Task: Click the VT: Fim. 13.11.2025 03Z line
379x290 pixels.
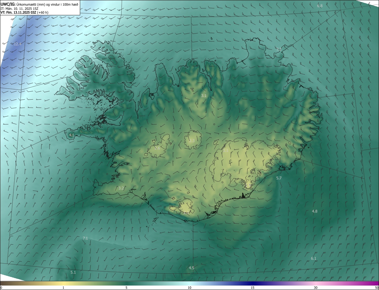Action: (24, 12)
